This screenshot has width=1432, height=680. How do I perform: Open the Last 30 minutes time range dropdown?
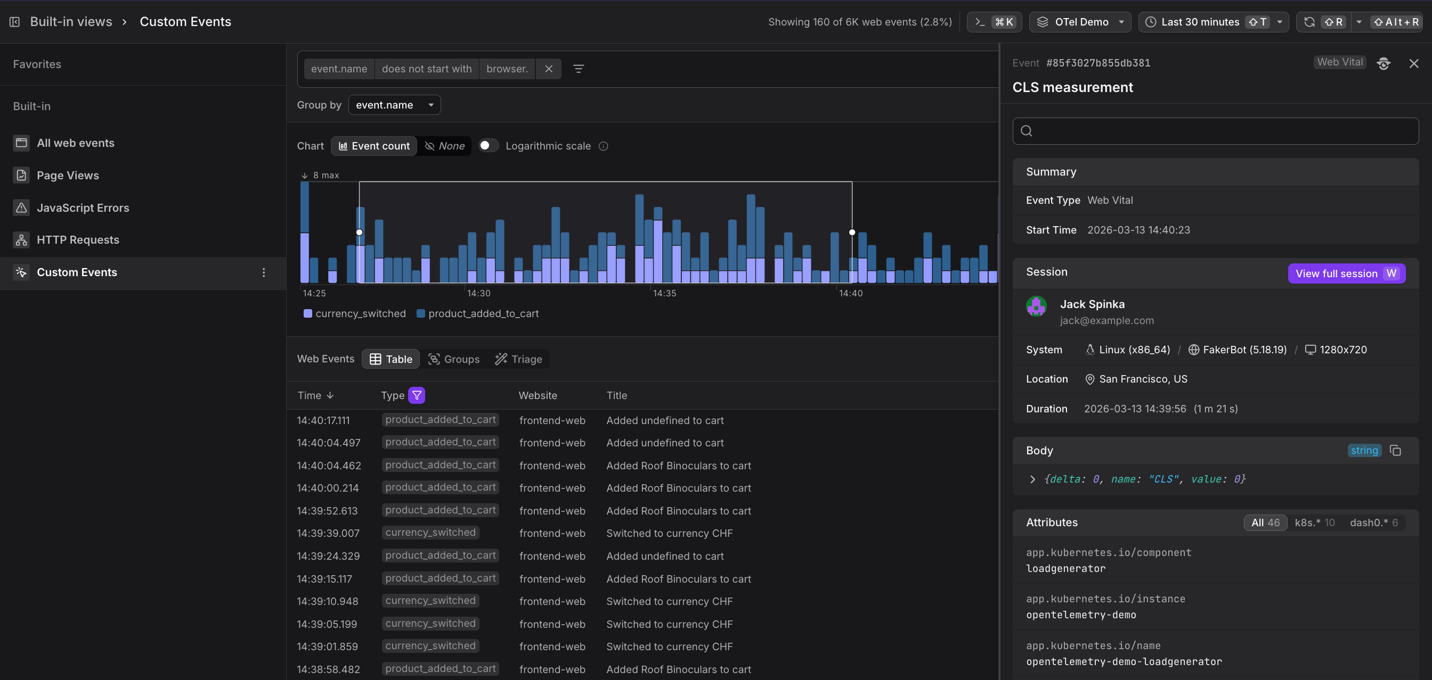pos(1200,22)
